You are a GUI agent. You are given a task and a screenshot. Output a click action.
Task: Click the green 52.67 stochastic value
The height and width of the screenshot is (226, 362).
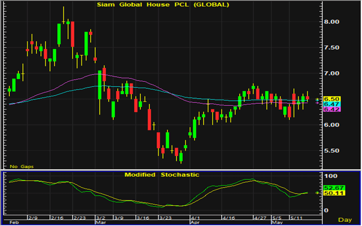(x=334, y=188)
